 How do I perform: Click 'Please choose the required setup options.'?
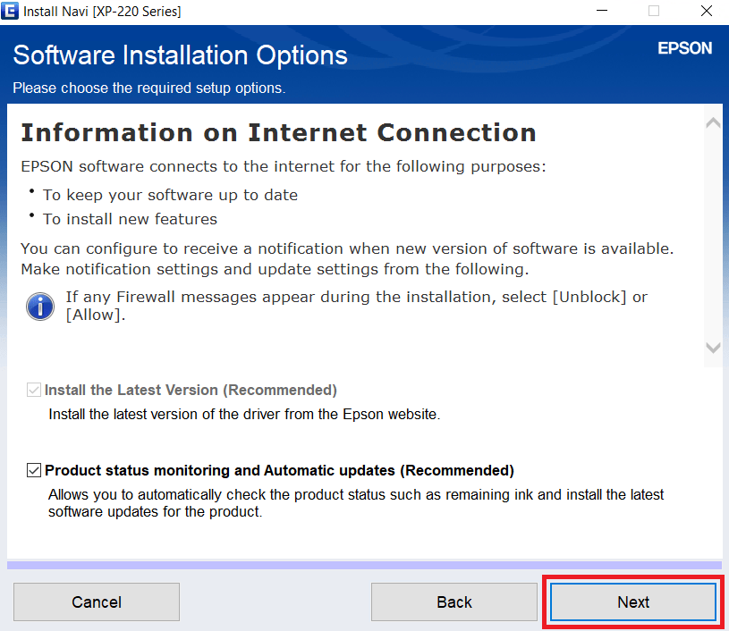click(x=148, y=88)
